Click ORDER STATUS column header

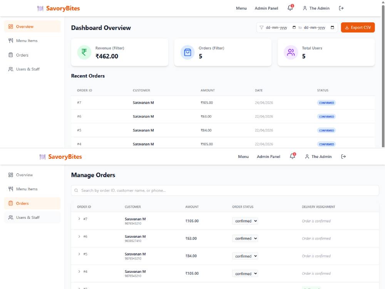coord(243,207)
